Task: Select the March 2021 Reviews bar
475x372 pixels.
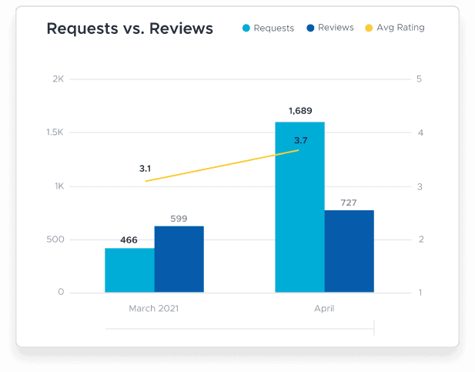Action: click(179, 260)
